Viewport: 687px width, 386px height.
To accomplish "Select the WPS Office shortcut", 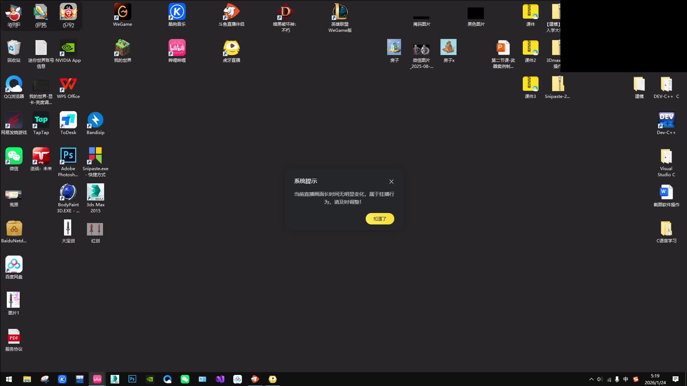I will [68, 84].
